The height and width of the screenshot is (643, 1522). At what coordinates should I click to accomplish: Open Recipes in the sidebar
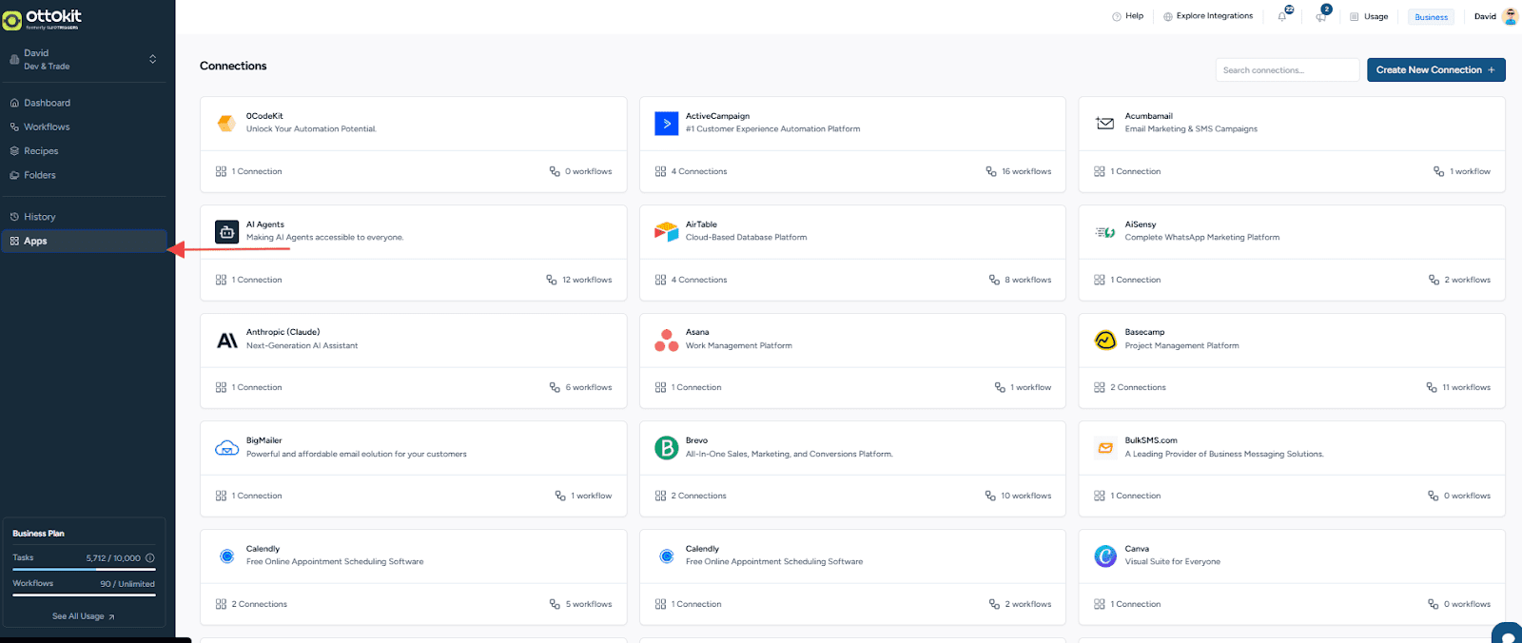pyautogui.click(x=41, y=151)
